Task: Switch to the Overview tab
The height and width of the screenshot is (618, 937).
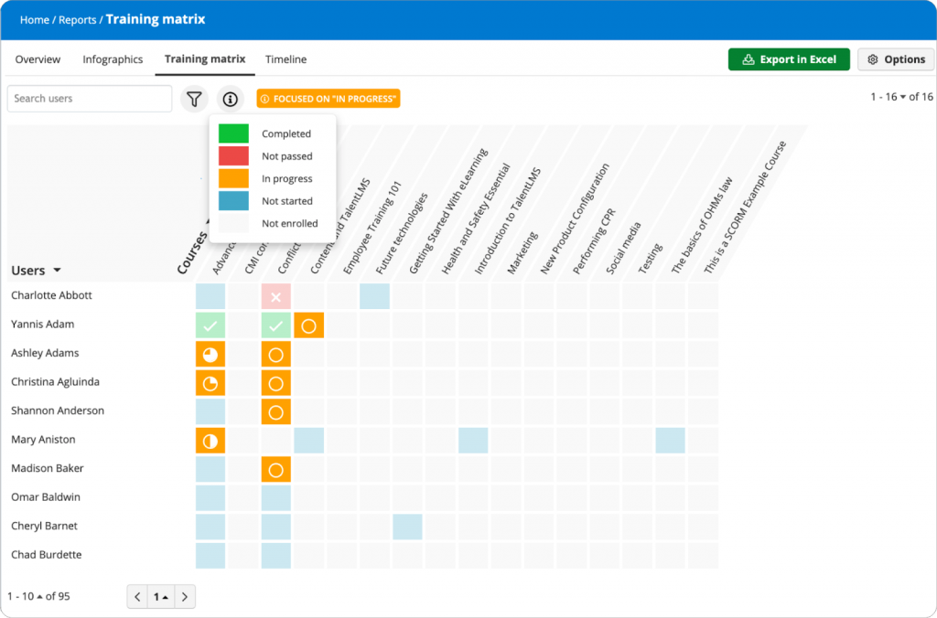Action: (x=38, y=59)
